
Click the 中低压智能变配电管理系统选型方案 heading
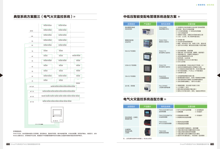150,16
